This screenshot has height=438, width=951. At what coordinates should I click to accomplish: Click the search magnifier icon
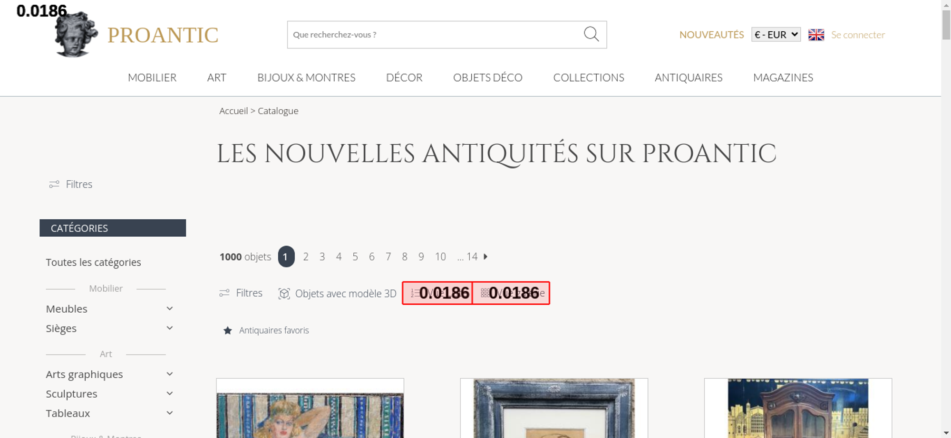(591, 34)
